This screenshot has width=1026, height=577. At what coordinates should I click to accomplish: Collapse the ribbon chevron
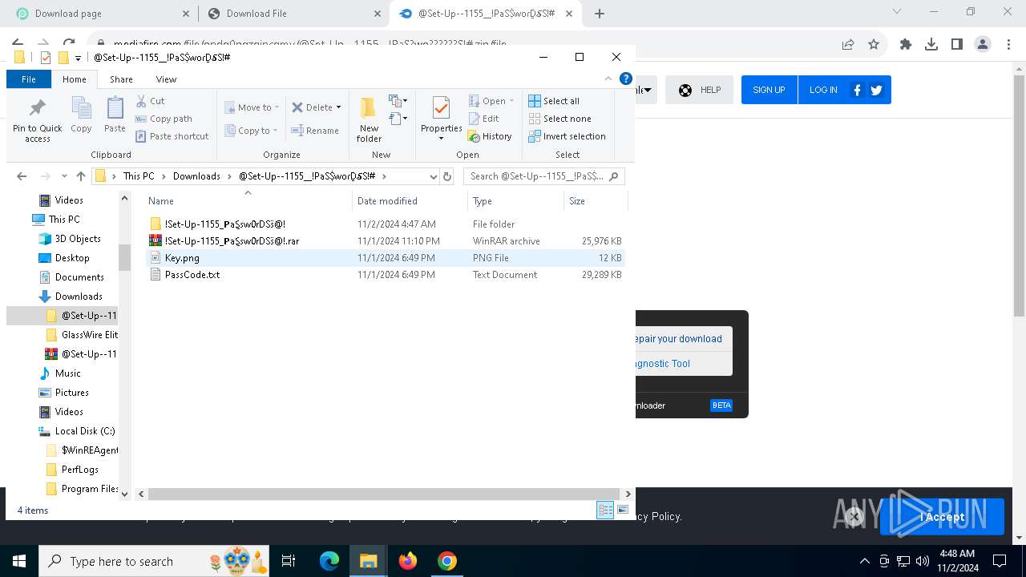coord(608,79)
